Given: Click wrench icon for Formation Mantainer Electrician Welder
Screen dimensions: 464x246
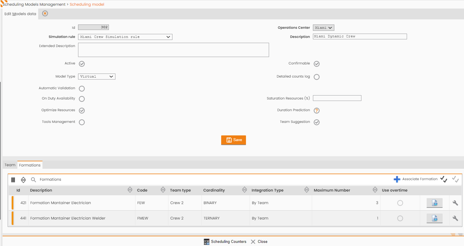Looking at the screenshot, I should [x=455, y=218].
